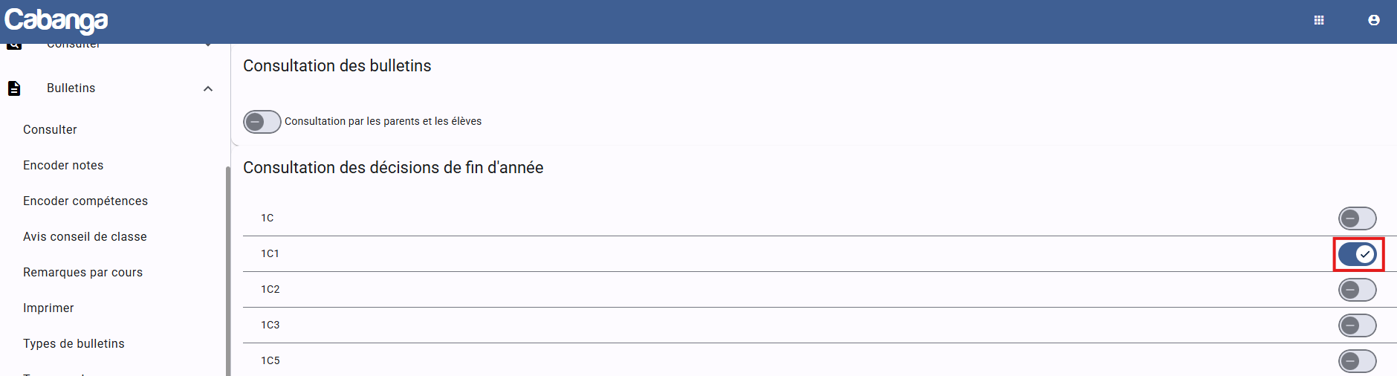The height and width of the screenshot is (376, 1397).
Task: Select Avis conseil de classe
Action: tap(85, 236)
